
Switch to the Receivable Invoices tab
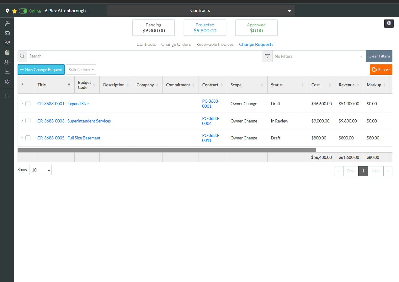click(215, 44)
